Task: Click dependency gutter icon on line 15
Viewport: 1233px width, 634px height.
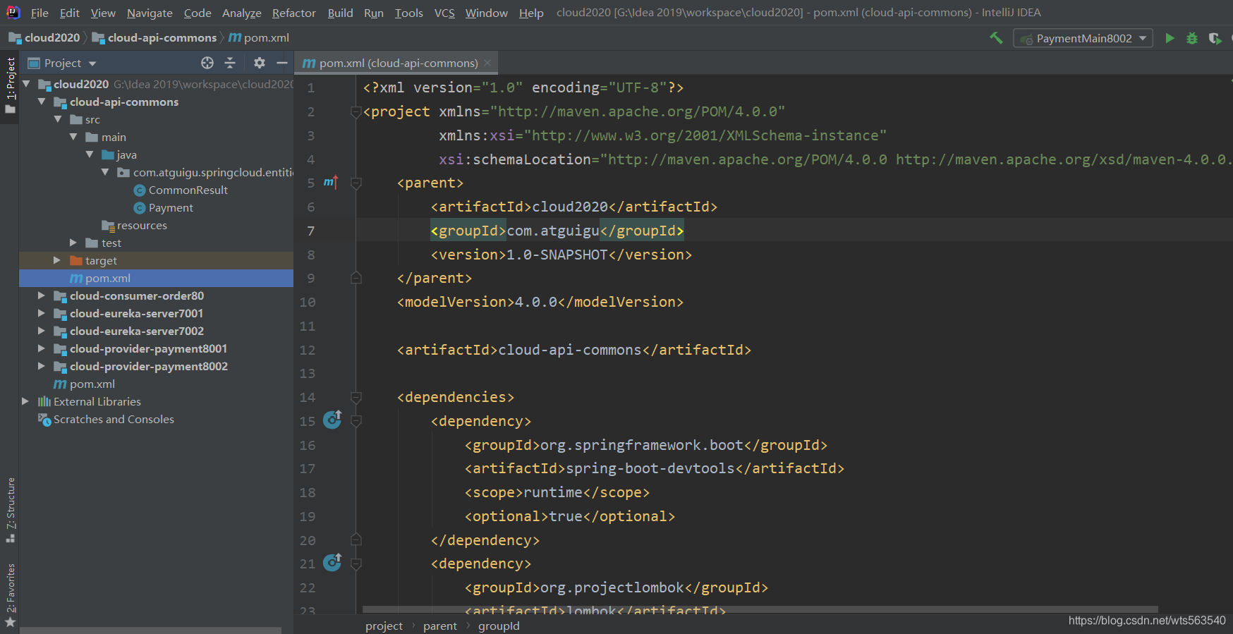Action: pyautogui.click(x=332, y=420)
